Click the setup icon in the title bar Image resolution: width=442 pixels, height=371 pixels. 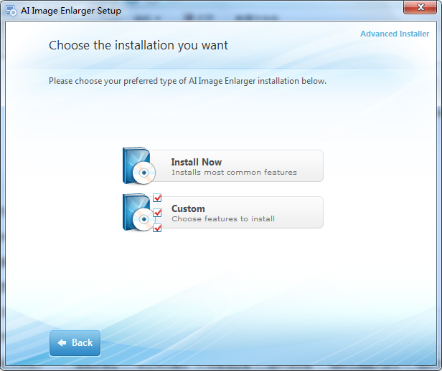(x=11, y=11)
